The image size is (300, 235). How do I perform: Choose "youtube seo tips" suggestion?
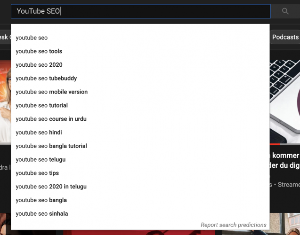tap(140, 173)
